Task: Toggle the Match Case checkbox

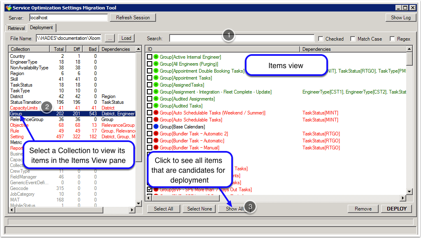Action: [353, 39]
